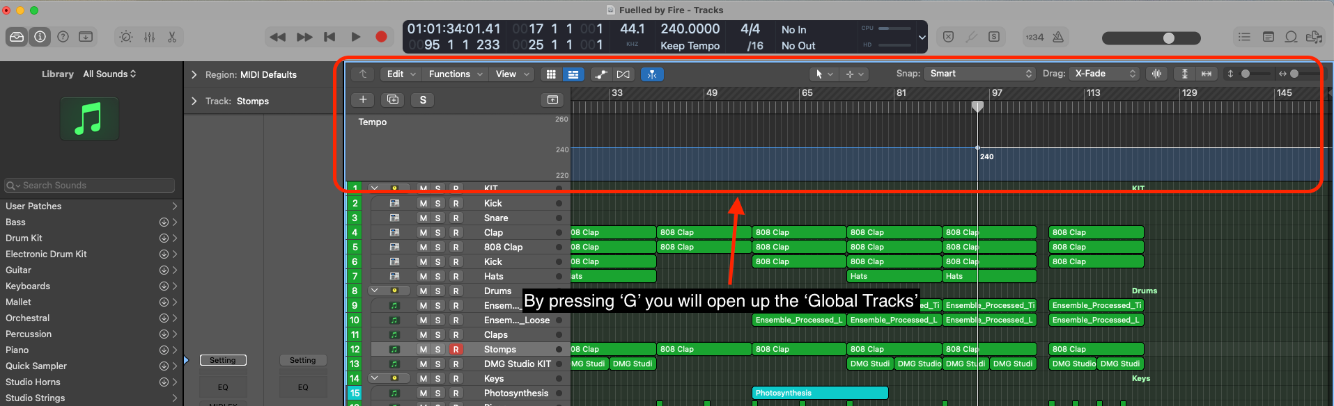Add a new track with plus button

363,100
